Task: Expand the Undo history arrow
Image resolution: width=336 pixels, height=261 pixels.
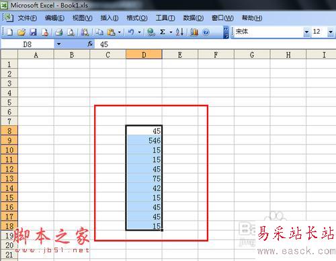Action: [x=139, y=32]
